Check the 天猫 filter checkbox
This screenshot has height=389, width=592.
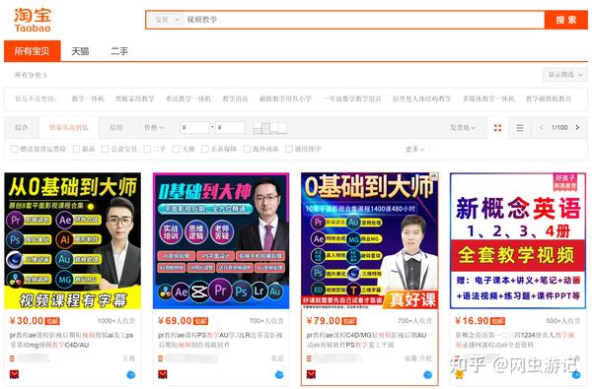pyautogui.click(x=176, y=149)
